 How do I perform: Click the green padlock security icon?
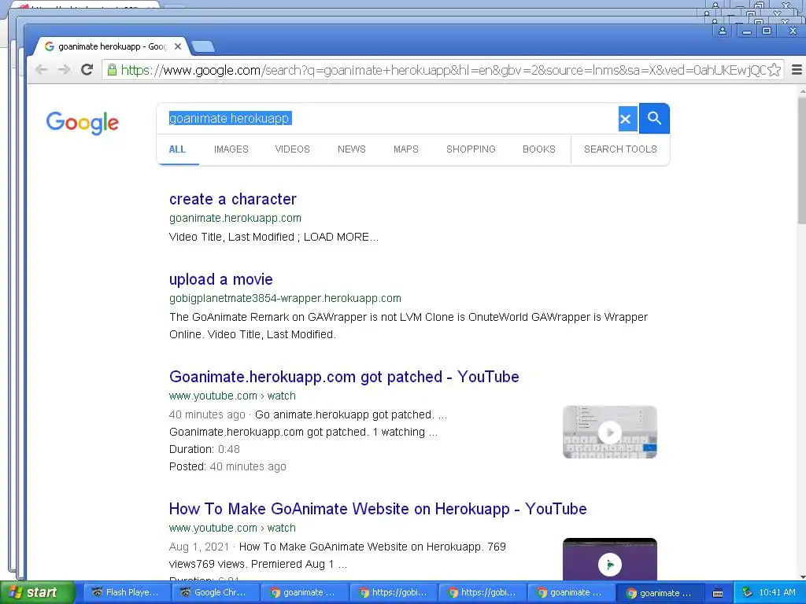(112, 70)
